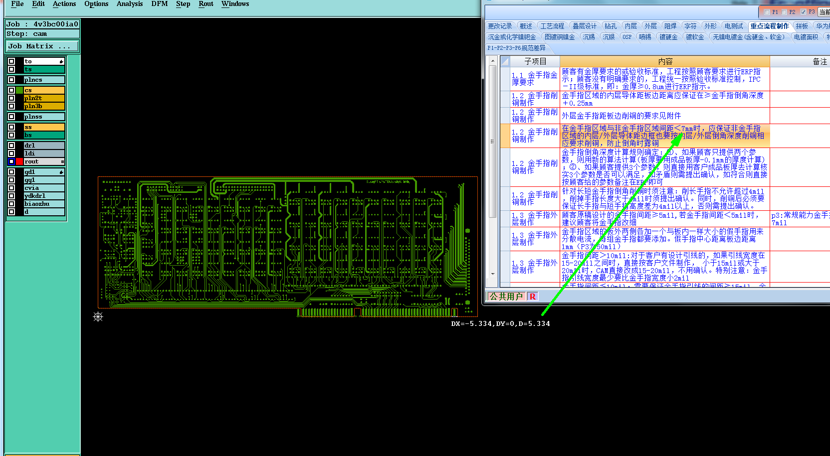Select the ss layer name
The image size is (830, 456).
[x=44, y=127]
